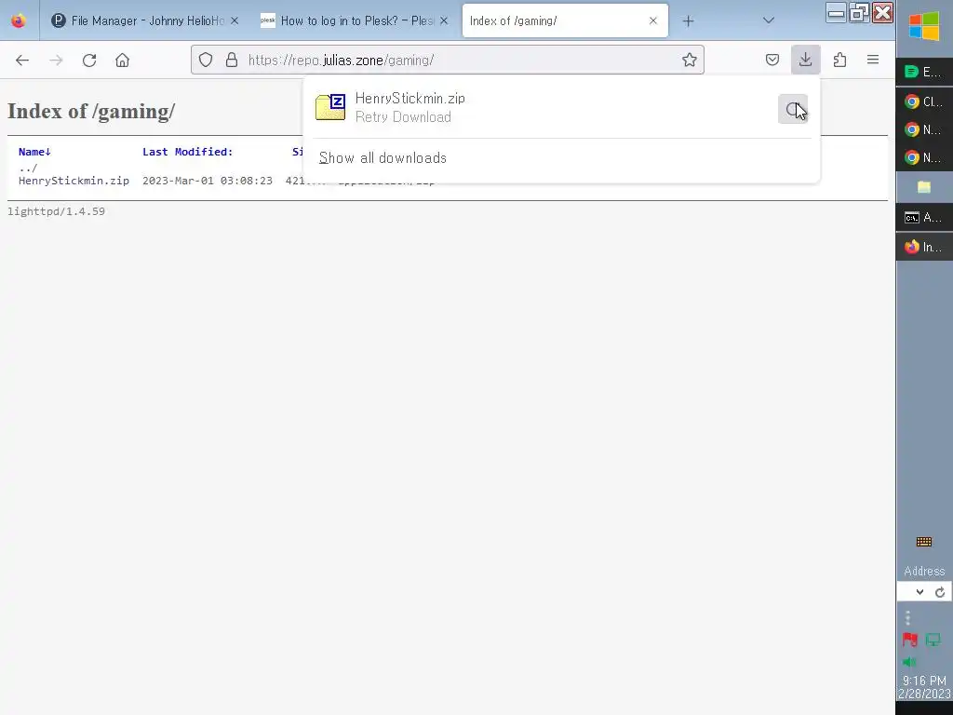Close the Index of /gaming/ tab
The image size is (953, 715).
[653, 20]
